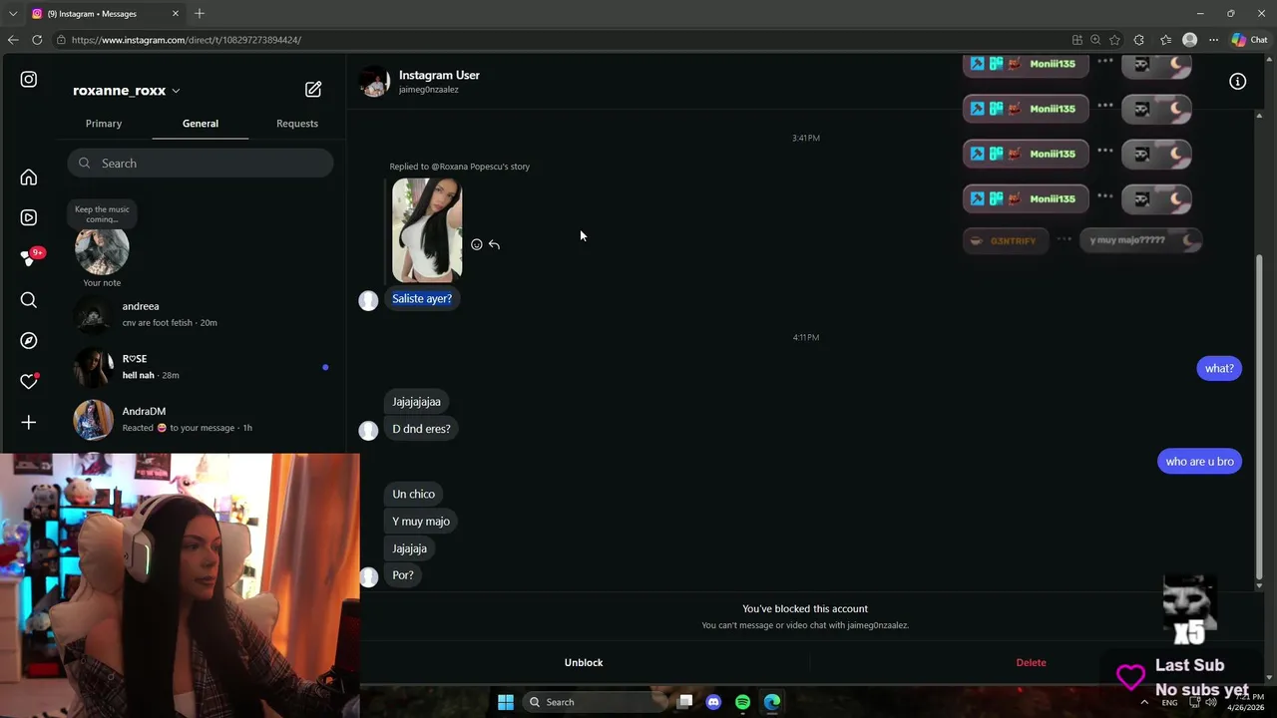
Task: Open Discord from taskbar
Action: [713, 702]
